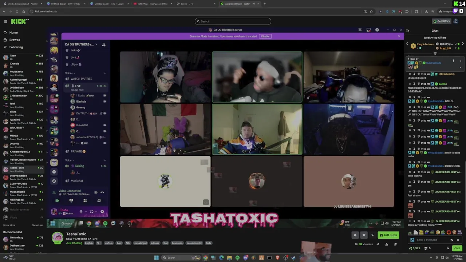Screen dimensions: 466x262
Task: Click the Gift Subs button
Action: point(388,235)
